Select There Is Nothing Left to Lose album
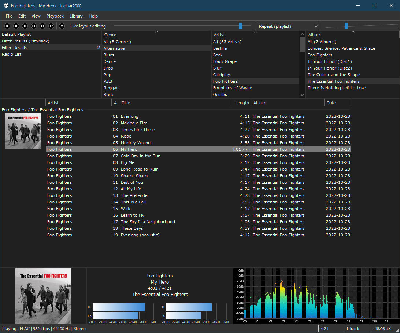 tap(353, 88)
